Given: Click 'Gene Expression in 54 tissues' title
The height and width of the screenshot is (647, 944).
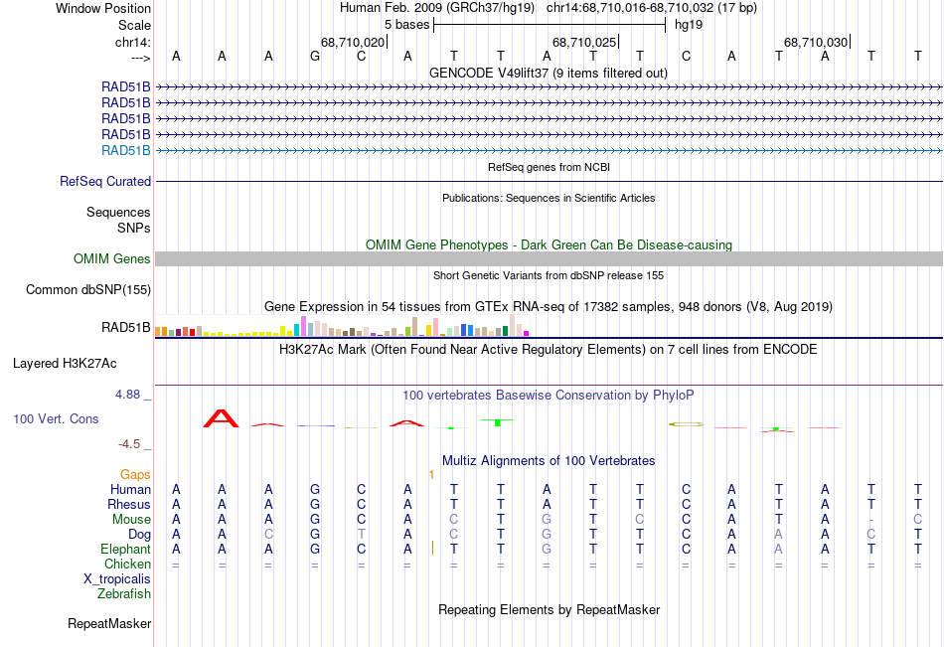Looking at the screenshot, I should 549,307.
